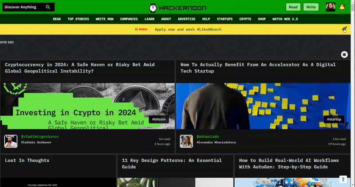The image size is (355, 187).
Task: Click the name Vladimir Gorbunov
Action: pyautogui.click(x=36, y=142)
